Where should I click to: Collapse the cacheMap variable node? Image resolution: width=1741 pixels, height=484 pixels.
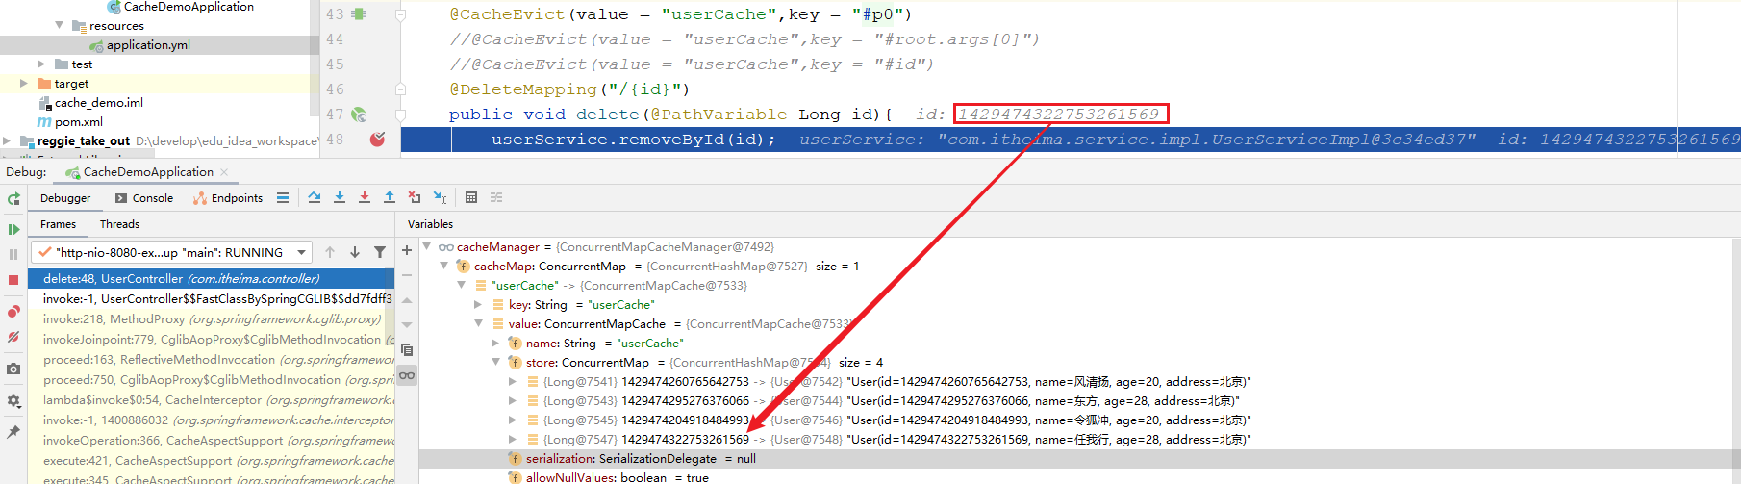[x=443, y=267]
